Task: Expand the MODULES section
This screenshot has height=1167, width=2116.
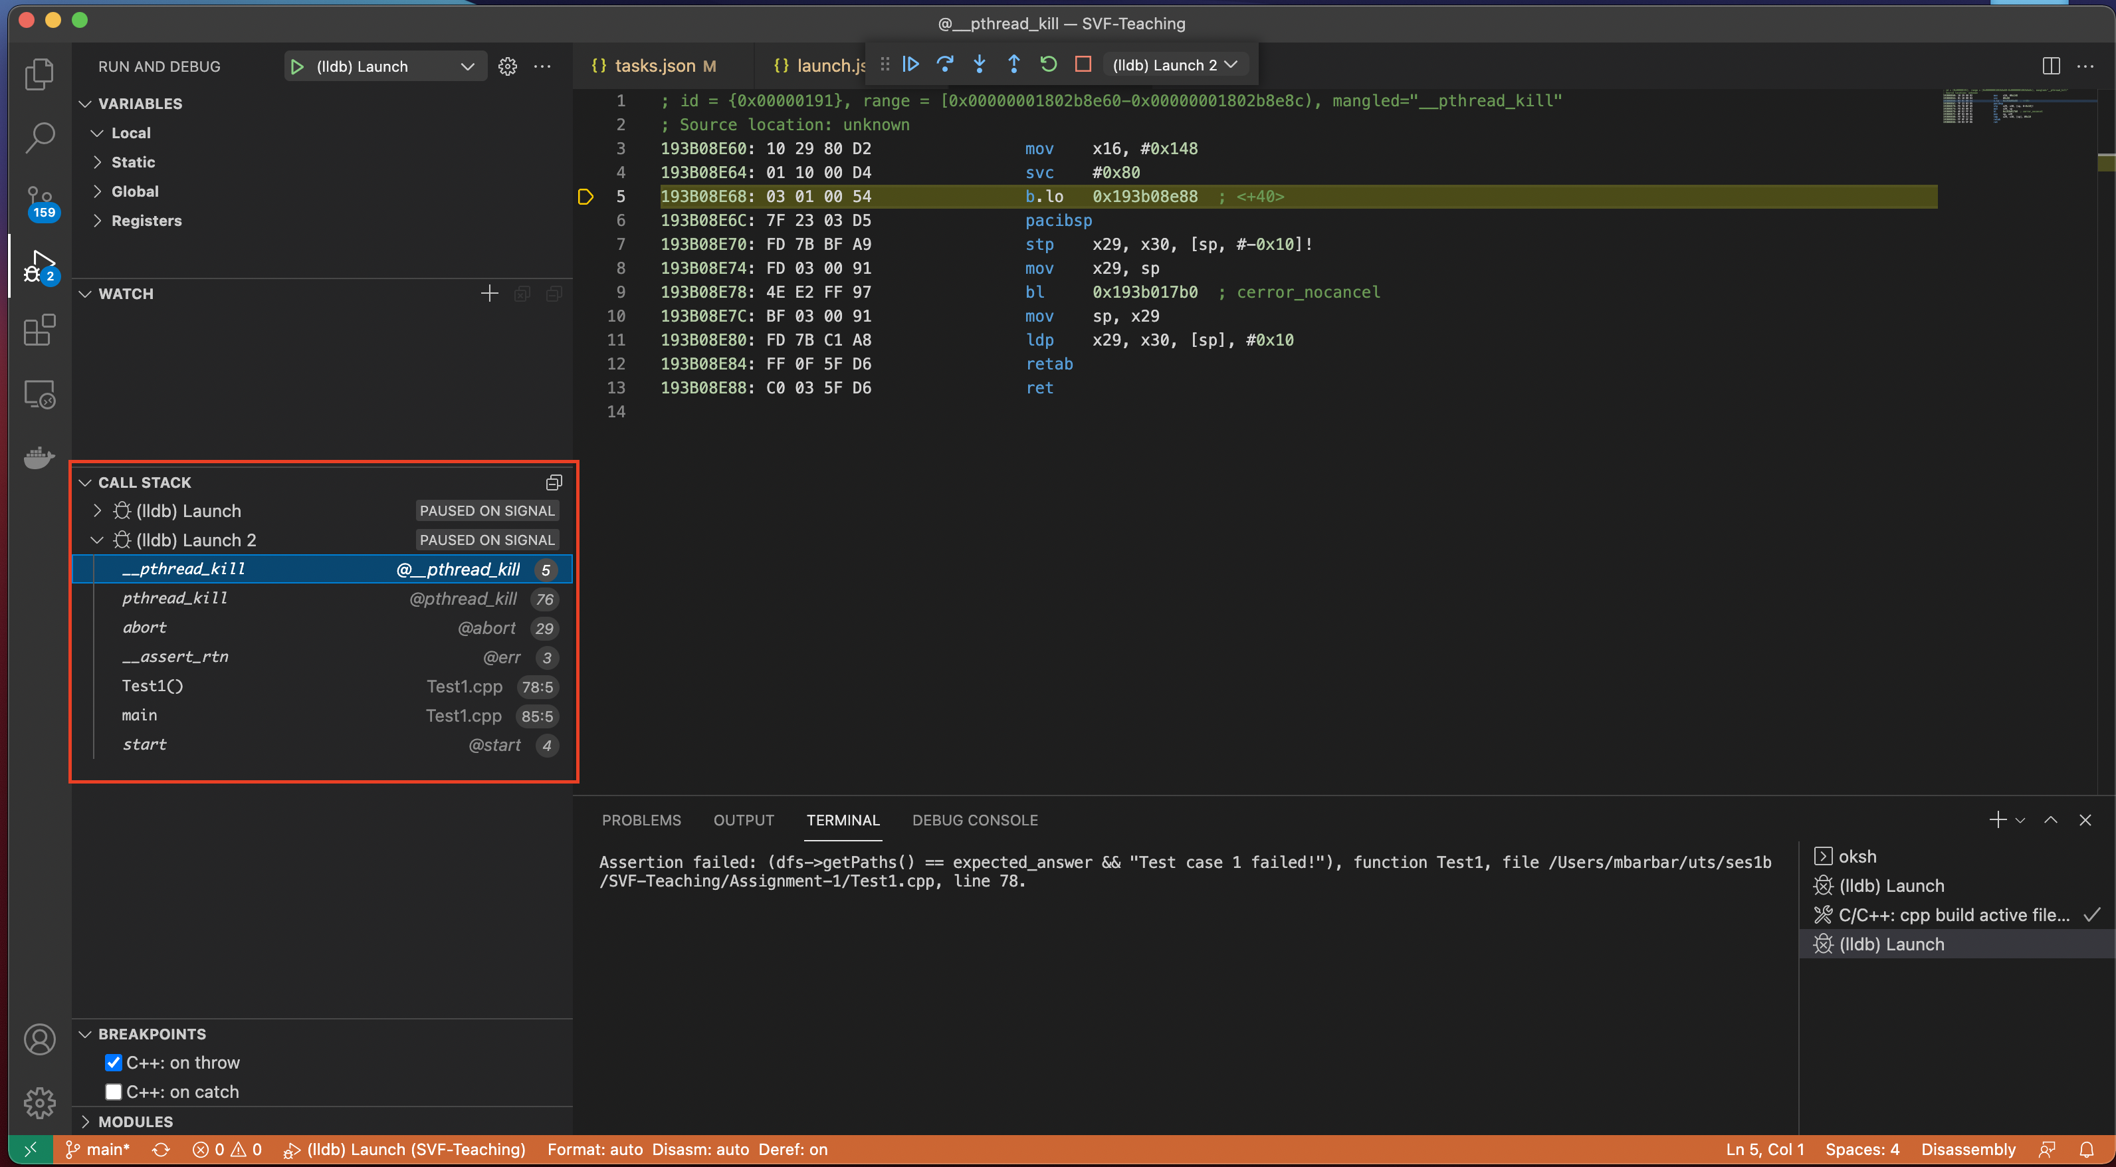Action: click(136, 1122)
